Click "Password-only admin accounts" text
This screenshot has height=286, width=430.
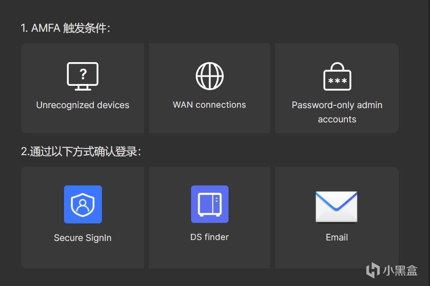pos(337,112)
